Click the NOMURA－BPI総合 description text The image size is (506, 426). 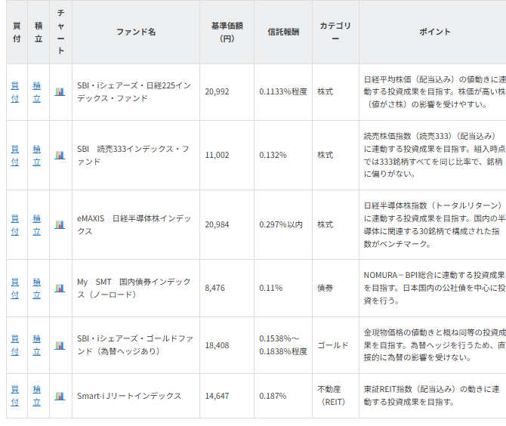point(434,288)
